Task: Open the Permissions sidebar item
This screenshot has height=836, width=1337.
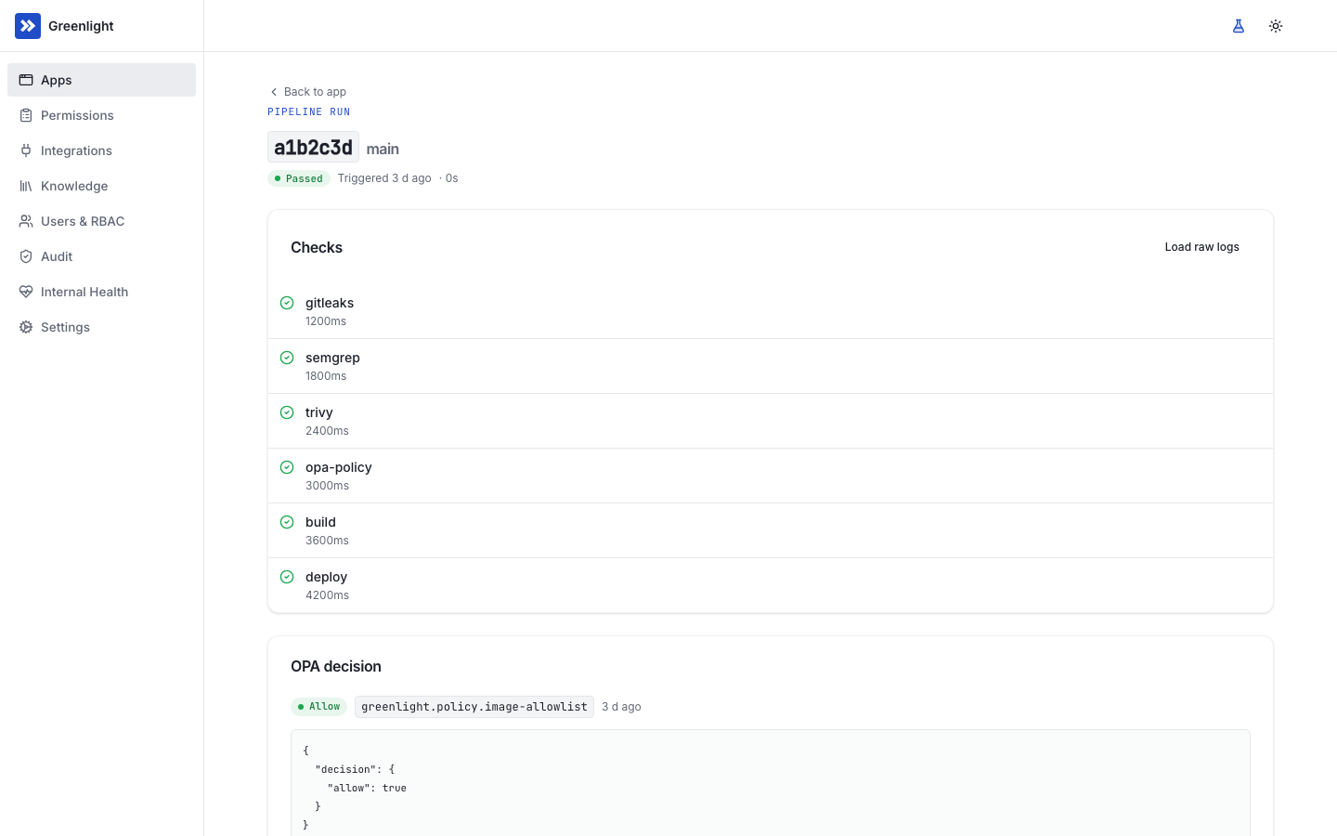Action: click(x=101, y=115)
